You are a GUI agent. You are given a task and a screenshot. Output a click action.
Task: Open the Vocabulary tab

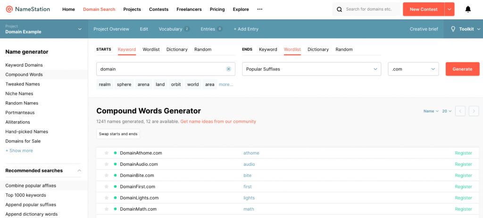click(174, 29)
